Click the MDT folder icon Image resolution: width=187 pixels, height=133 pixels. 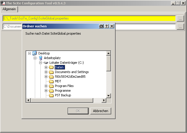click(x=51, y=81)
